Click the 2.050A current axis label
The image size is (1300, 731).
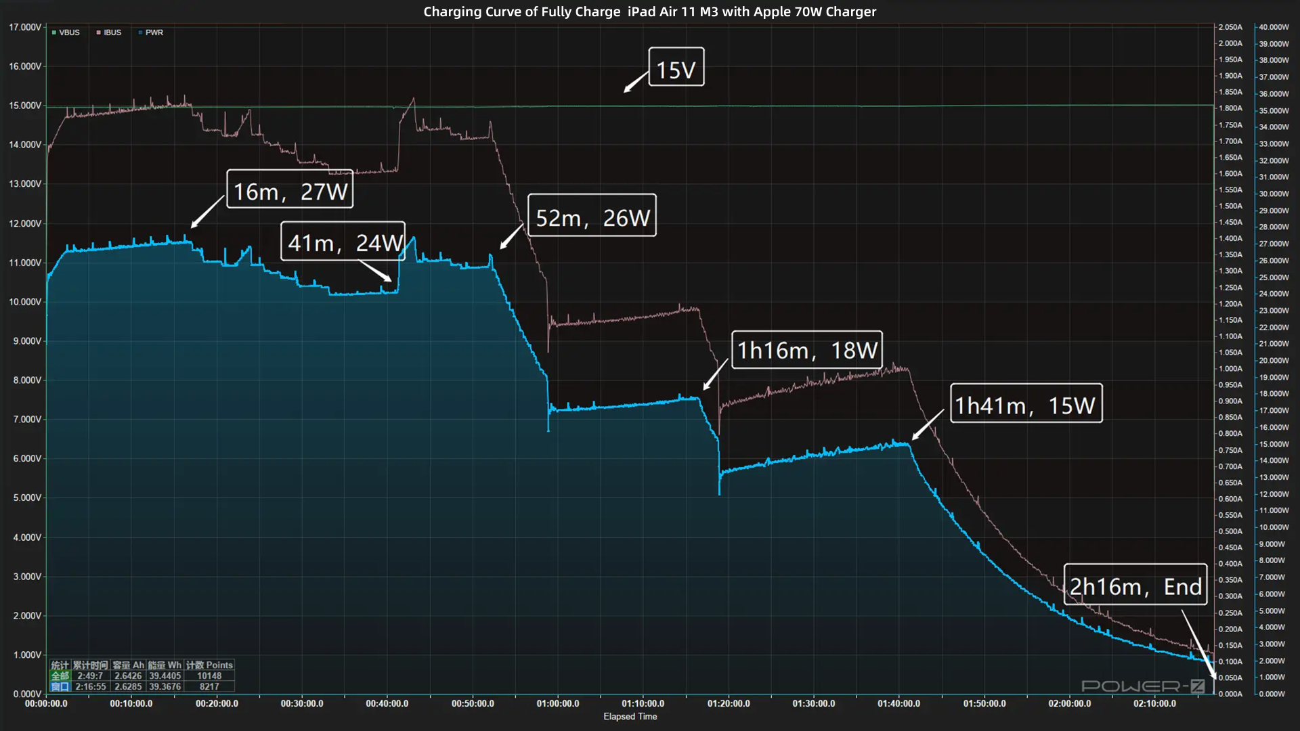pyautogui.click(x=1230, y=27)
